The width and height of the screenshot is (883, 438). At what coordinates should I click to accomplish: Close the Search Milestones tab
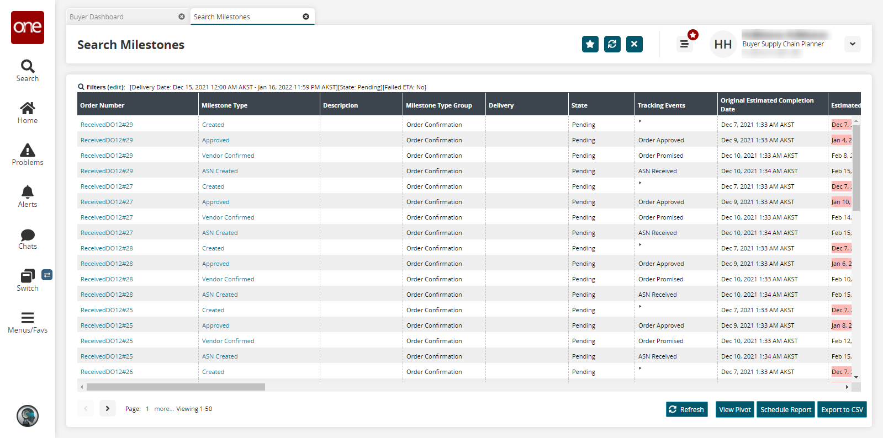[306, 17]
